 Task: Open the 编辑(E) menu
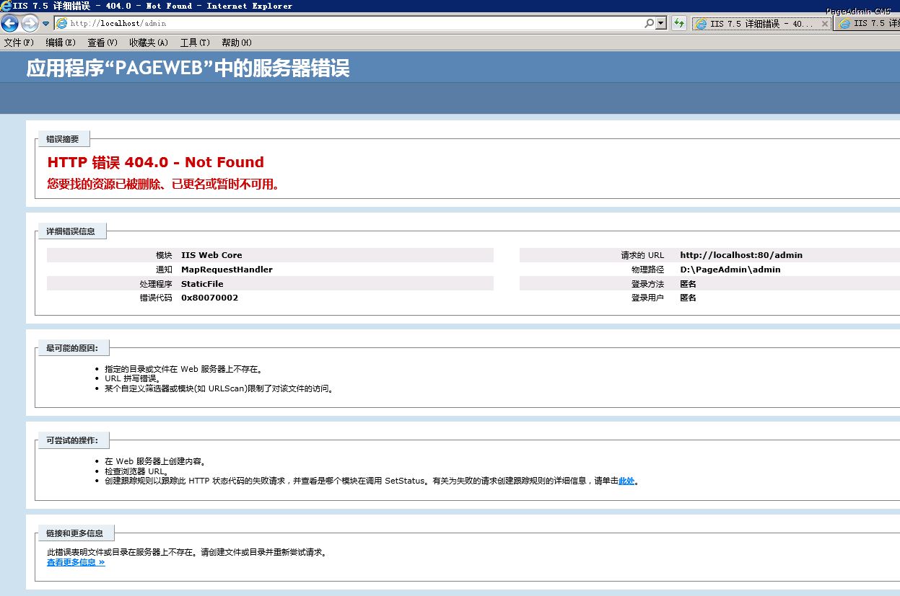tap(61, 43)
